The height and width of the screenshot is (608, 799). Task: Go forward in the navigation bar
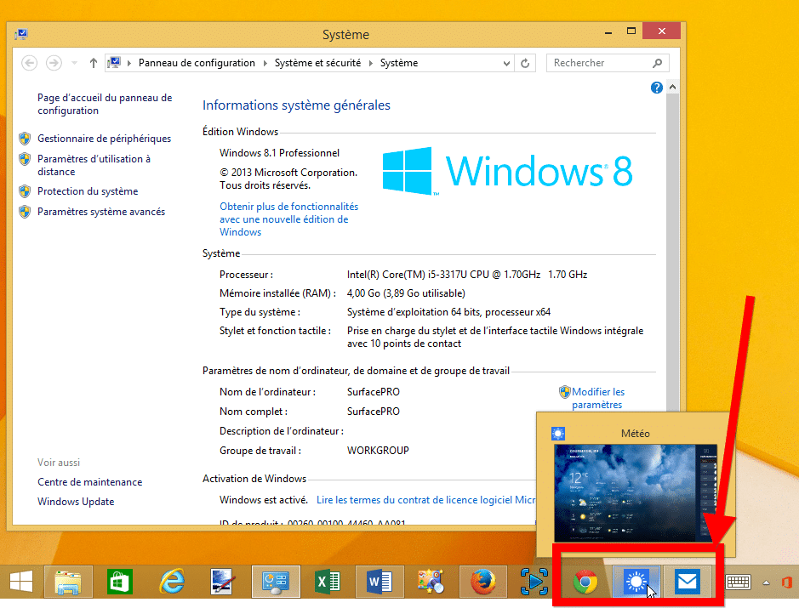tap(54, 63)
